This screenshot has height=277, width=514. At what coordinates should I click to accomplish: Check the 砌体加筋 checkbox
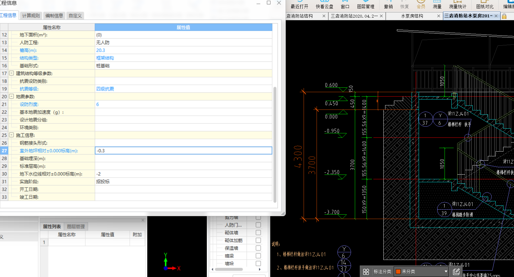(x=258, y=240)
